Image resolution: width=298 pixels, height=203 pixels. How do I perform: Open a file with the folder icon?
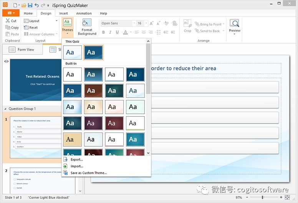pos(23,5)
